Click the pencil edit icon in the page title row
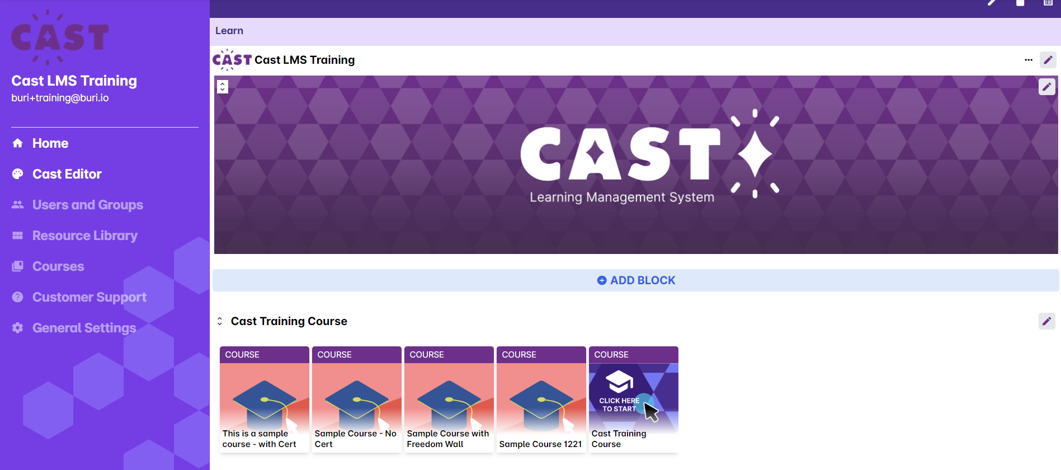 (1048, 60)
